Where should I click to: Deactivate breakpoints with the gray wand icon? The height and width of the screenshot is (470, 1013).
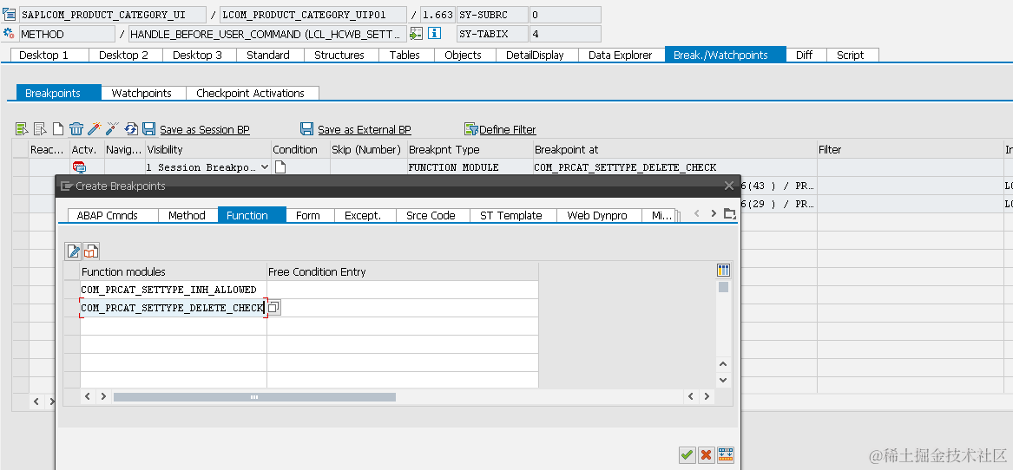point(113,129)
